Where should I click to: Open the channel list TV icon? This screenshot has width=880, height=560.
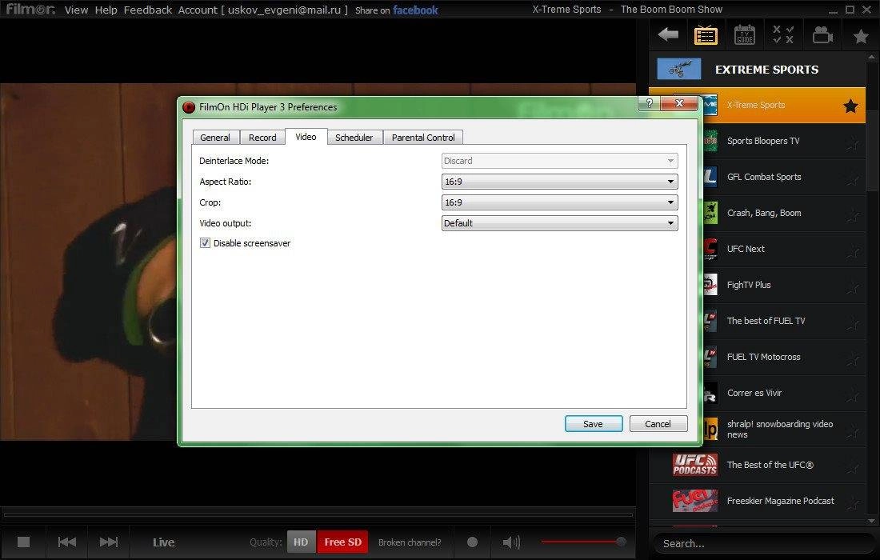coord(706,34)
